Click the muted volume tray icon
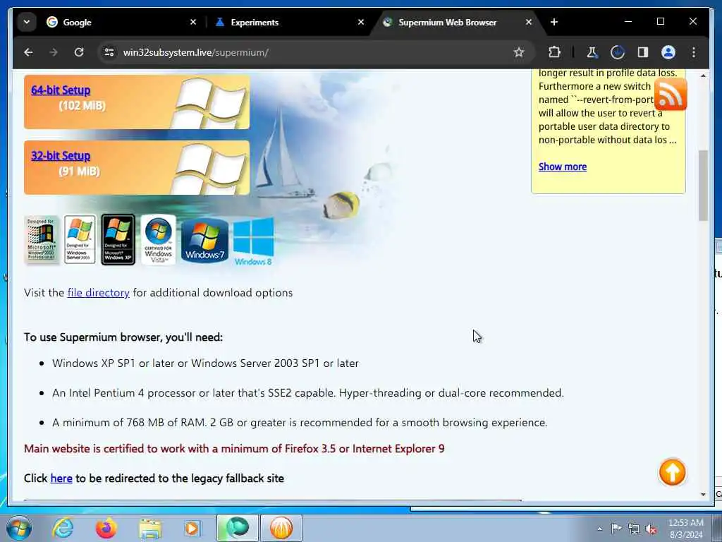 (x=651, y=529)
